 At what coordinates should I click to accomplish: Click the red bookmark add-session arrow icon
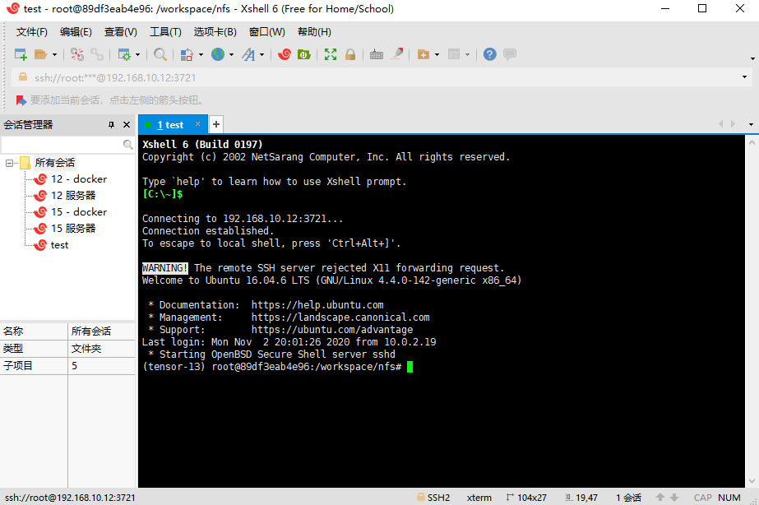[x=21, y=100]
